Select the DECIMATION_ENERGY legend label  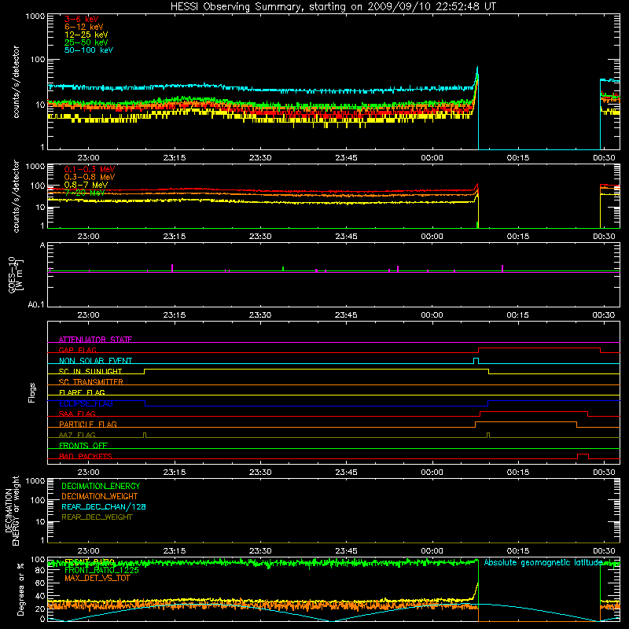101,486
